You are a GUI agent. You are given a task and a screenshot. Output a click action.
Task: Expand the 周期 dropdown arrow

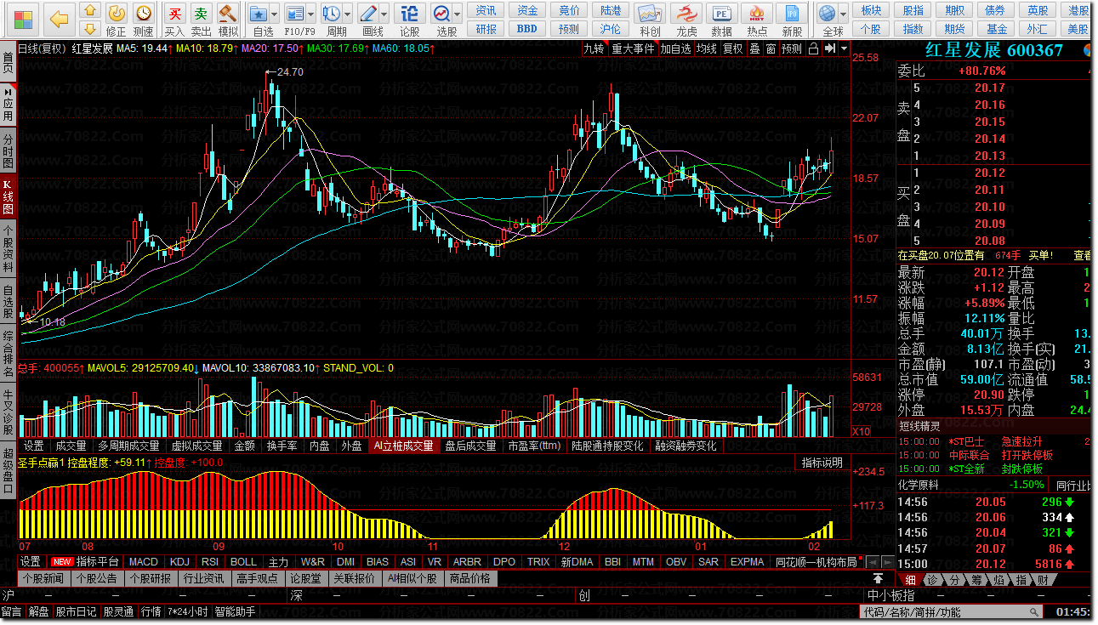coord(348,14)
